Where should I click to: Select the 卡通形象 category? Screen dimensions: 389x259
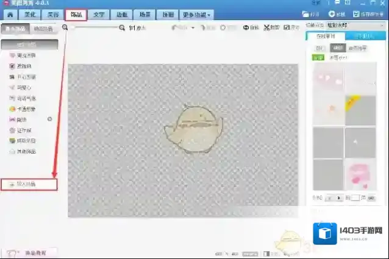pyautogui.click(x=23, y=109)
